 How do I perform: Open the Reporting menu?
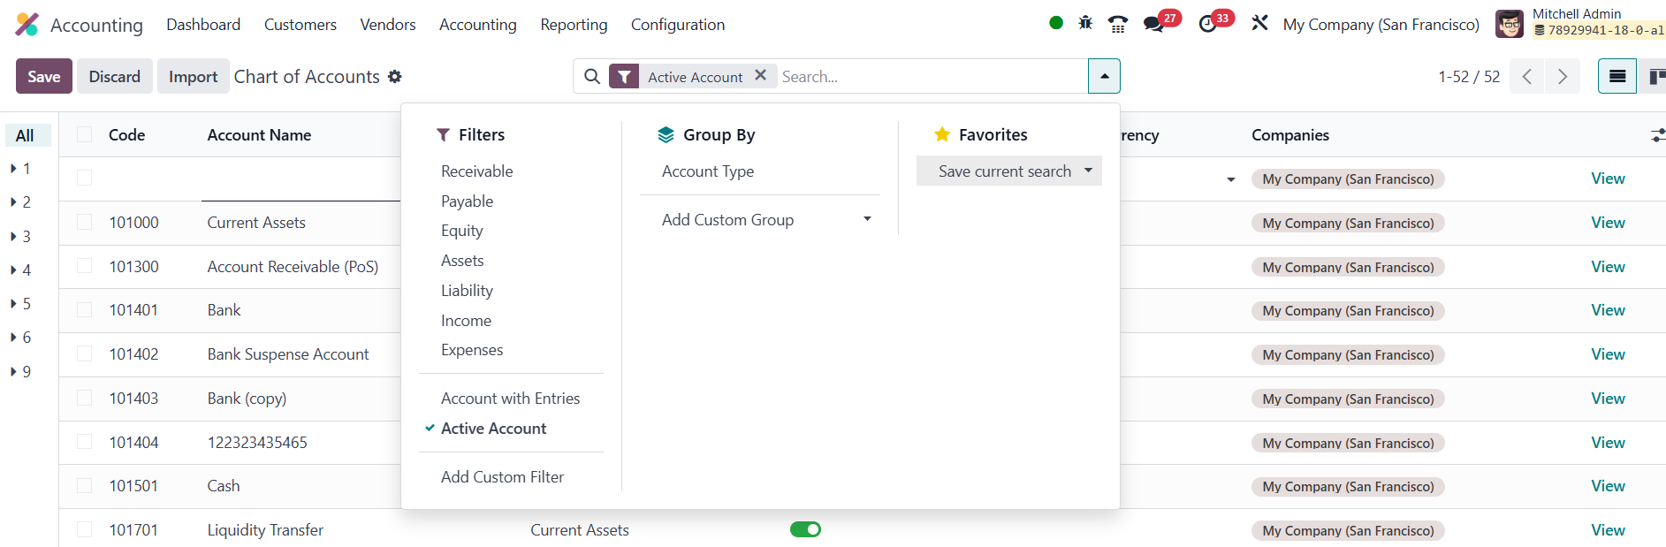point(574,25)
